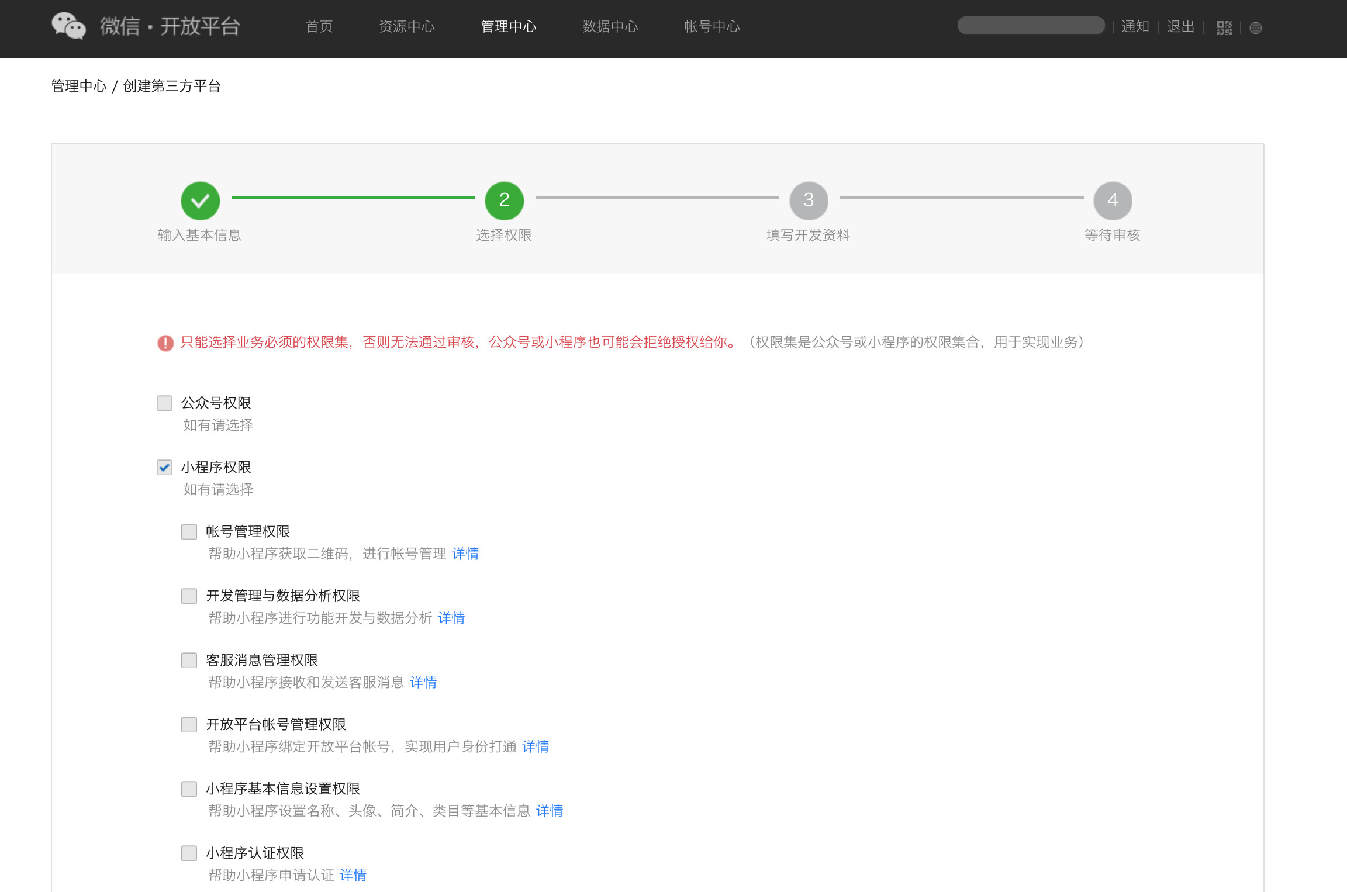Click the 退出 logout link
The height and width of the screenshot is (892, 1347).
coord(1180,27)
